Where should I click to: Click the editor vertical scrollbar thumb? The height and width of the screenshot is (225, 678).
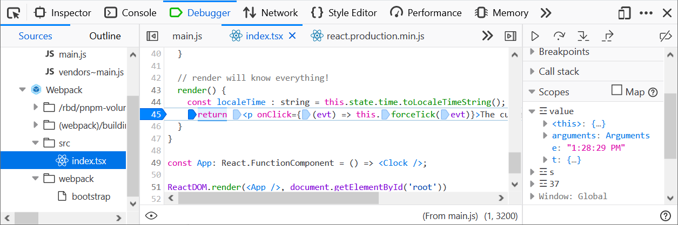point(515,161)
